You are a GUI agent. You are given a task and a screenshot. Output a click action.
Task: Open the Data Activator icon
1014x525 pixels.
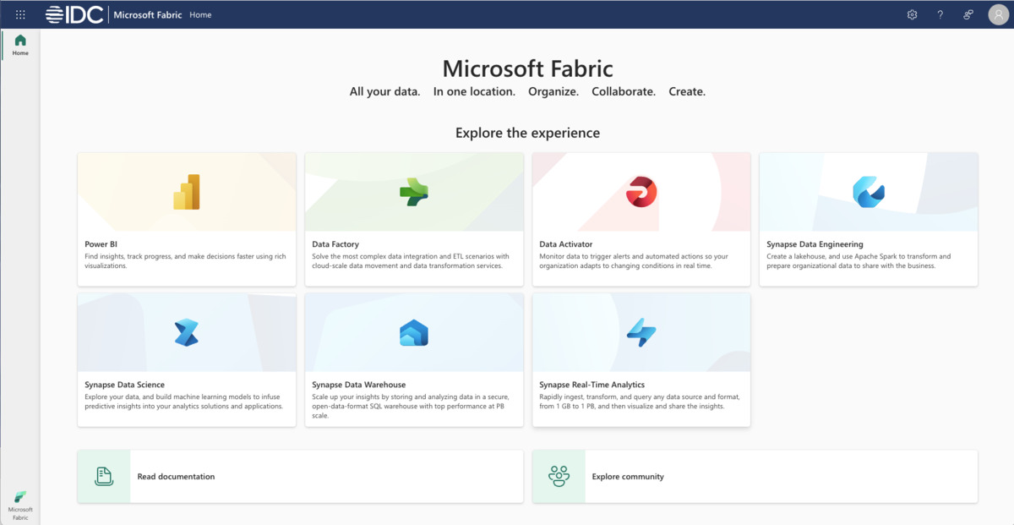click(641, 190)
